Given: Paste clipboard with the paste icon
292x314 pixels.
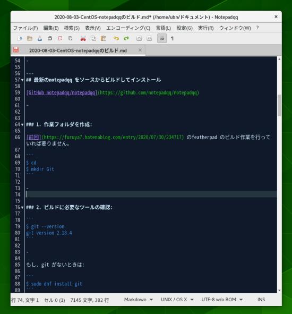Looking at the screenshot, I should pos(104,38).
